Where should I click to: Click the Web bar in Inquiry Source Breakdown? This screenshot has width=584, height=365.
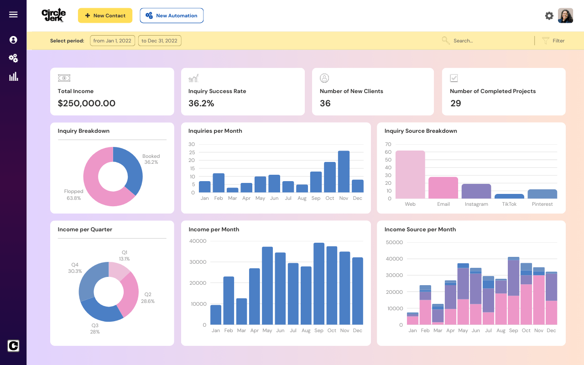point(410,174)
